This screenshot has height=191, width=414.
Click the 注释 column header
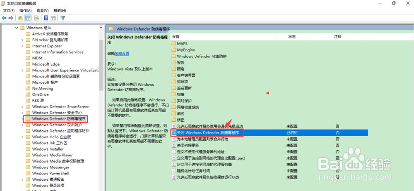coord(338,37)
